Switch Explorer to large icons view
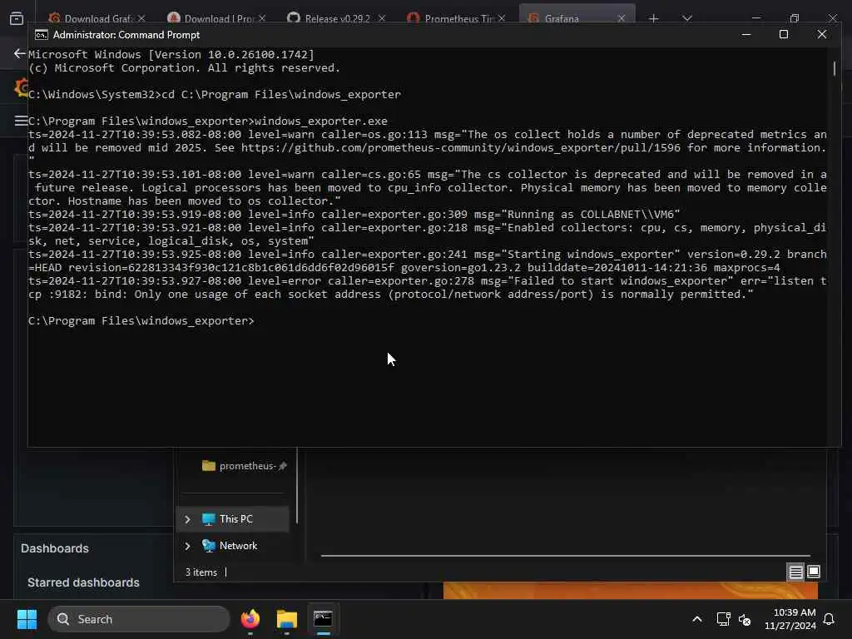The height and width of the screenshot is (639, 852). [x=814, y=572]
